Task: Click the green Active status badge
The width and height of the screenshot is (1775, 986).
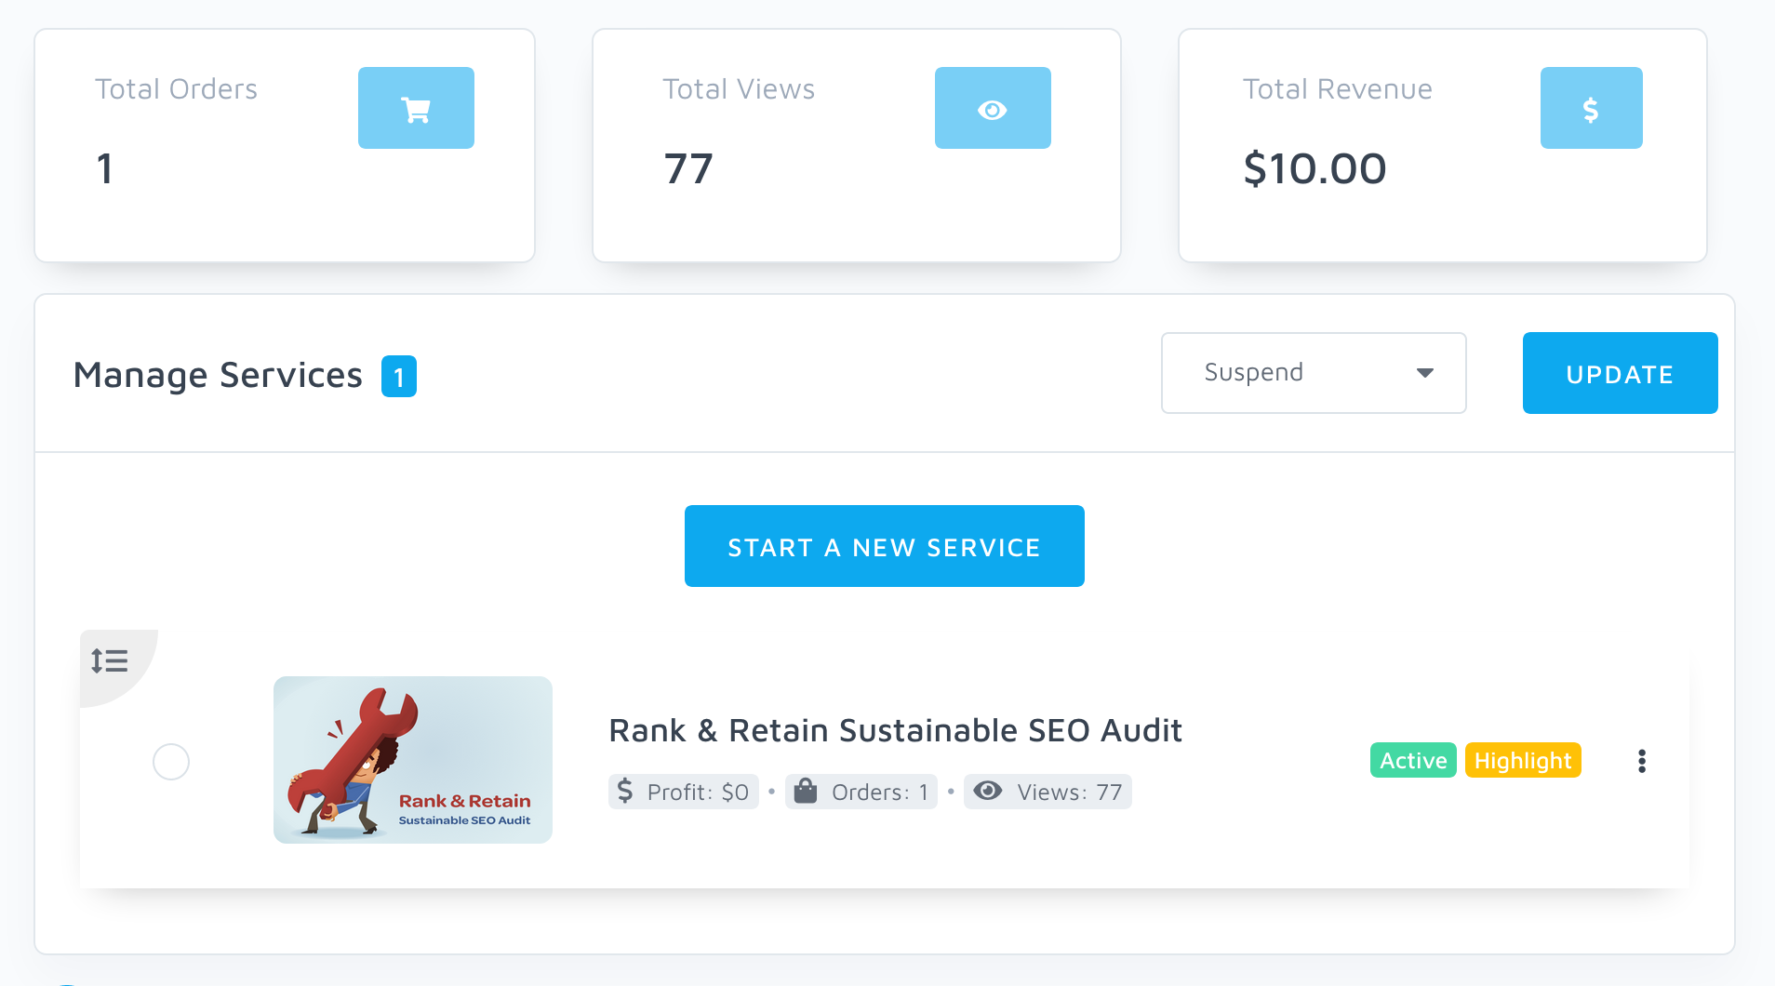Action: click(1413, 761)
